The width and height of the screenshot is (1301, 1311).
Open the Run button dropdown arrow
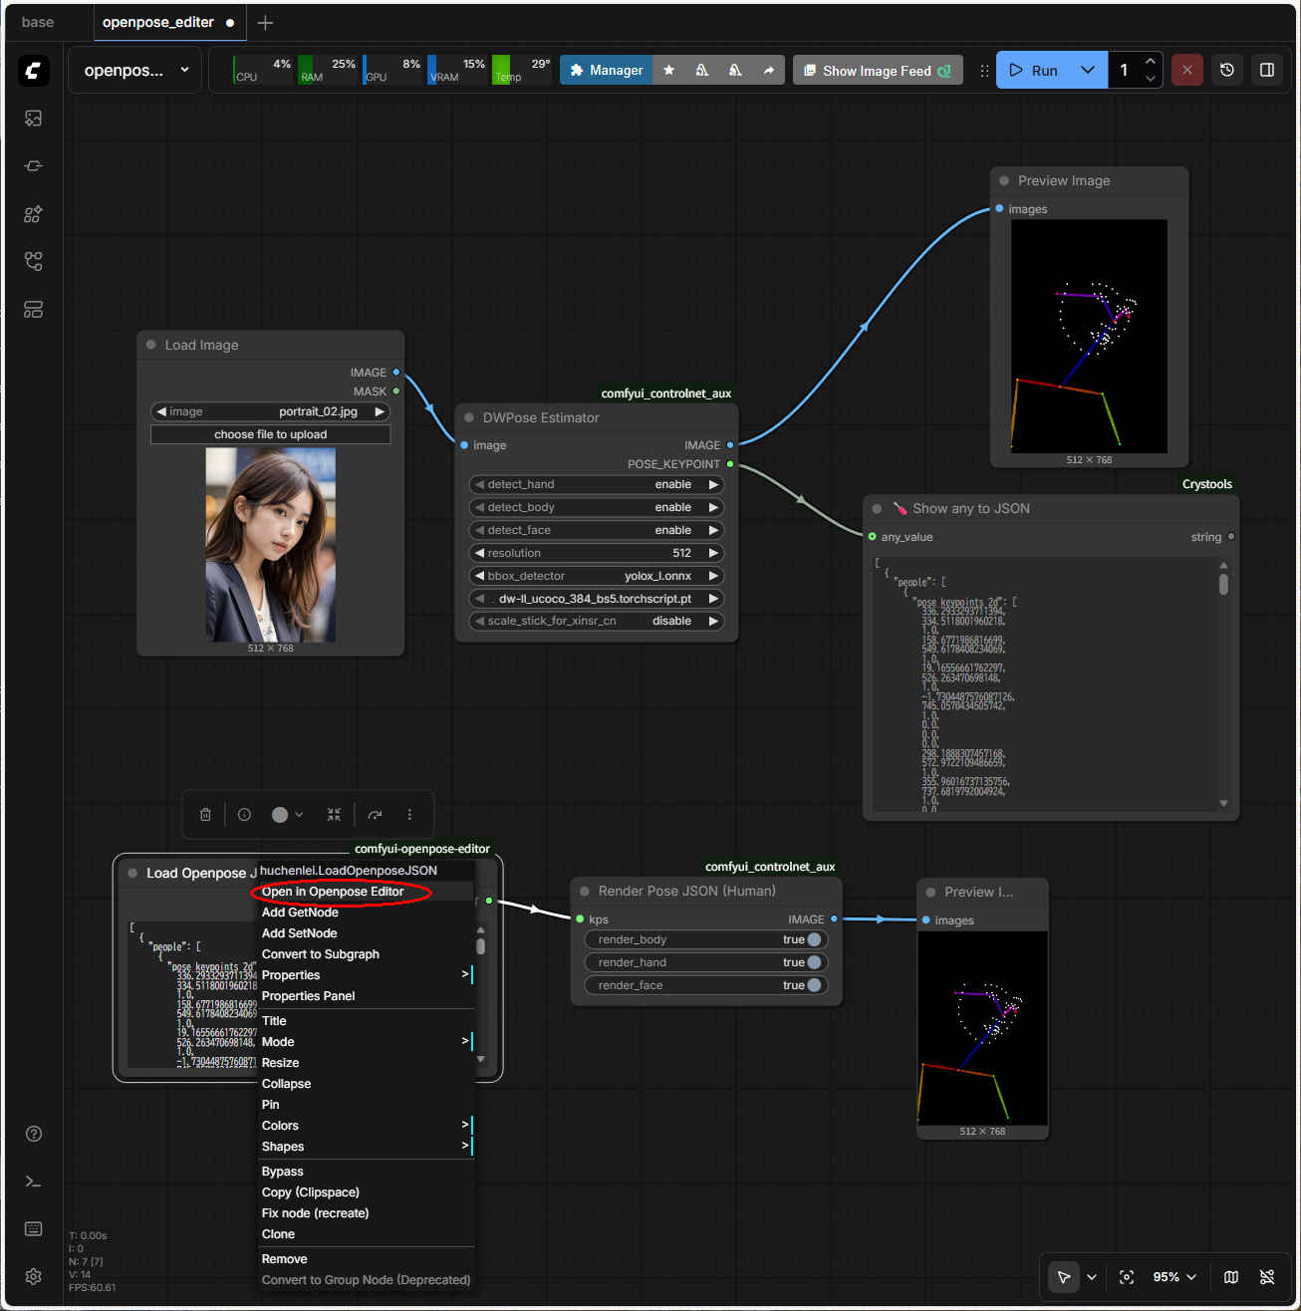pyautogui.click(x=1088, y=70)
